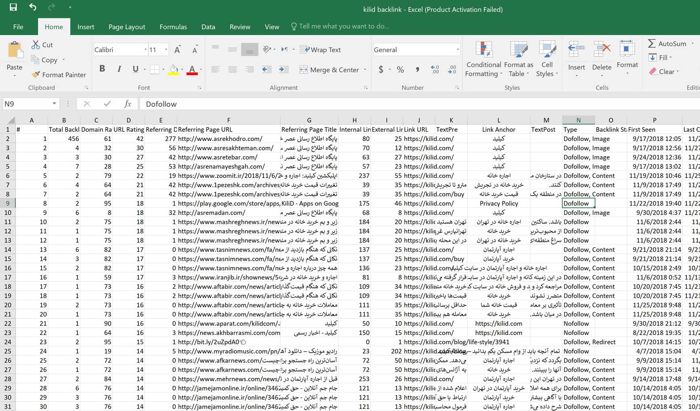Apply percent style
700x411 pixels.
point(400,69)
